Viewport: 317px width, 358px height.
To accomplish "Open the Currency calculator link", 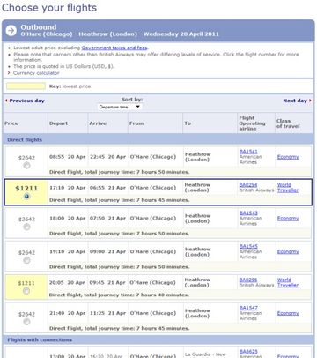I will pyautogui.click(x=36, y=73).
